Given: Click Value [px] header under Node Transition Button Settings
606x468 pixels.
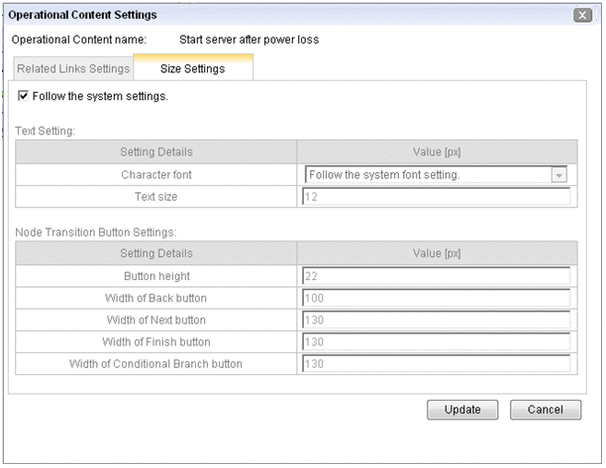Looking at the screenshot, I should click(x=437, y=253).
